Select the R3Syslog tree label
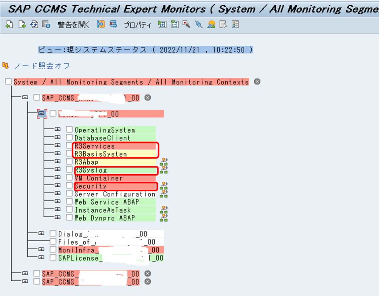 (x=115, y=170)
